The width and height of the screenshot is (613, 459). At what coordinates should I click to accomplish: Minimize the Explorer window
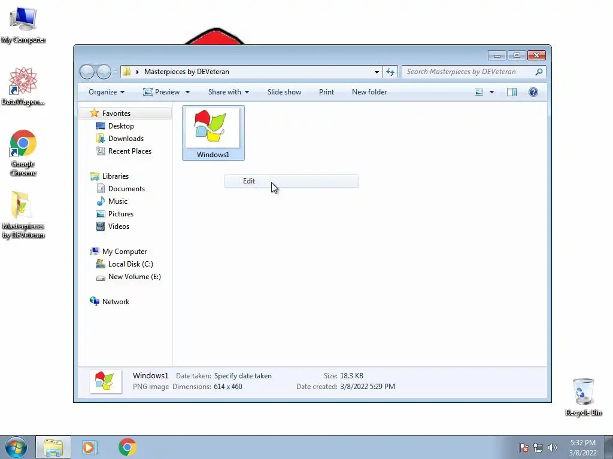(497, 56)
